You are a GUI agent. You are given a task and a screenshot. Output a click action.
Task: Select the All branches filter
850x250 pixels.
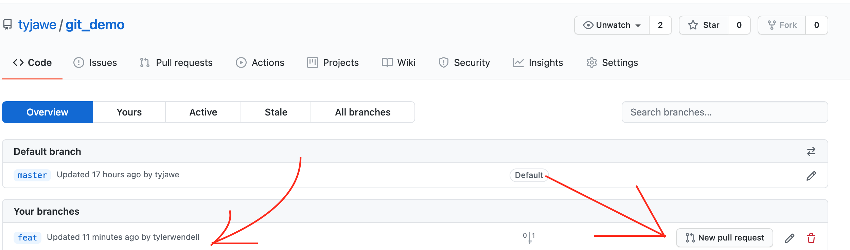coord(362,112)
